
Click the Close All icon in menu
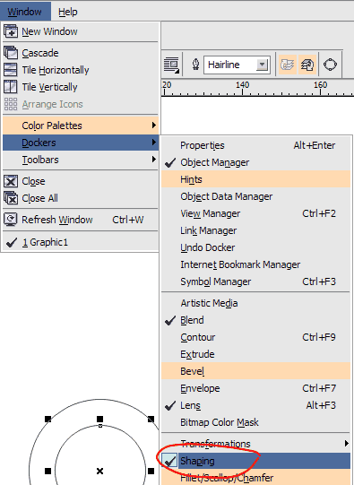click(11, 198)
